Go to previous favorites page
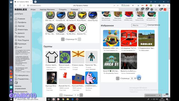The width and height of the screenshot is (179, 101). [x=117, y=78]
